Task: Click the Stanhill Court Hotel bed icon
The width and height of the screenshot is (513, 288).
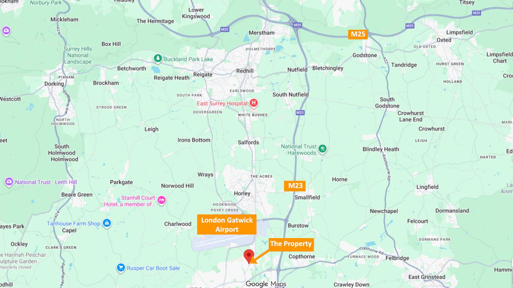Action: [162, 201]
